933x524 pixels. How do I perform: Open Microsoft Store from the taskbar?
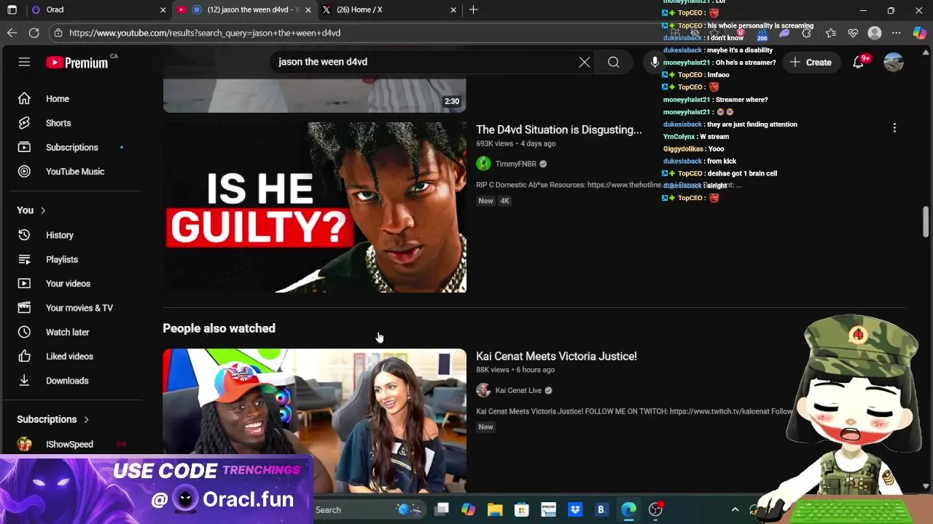[x=521, y=509]
